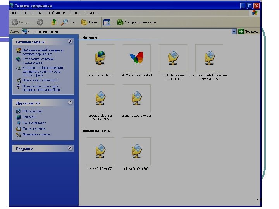Open the Избранное menu
This screenshot has width=279, height=209.
coord(57,13)
